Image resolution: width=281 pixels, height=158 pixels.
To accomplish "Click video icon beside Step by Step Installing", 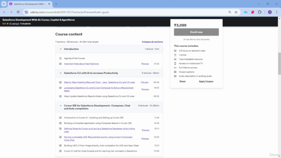I will 61,83.
